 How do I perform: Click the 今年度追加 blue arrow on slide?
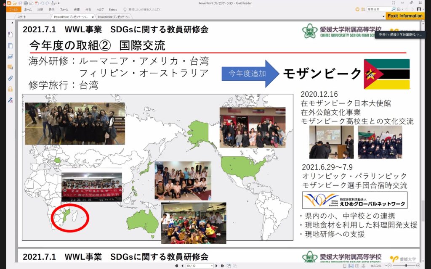pos(250,74)
